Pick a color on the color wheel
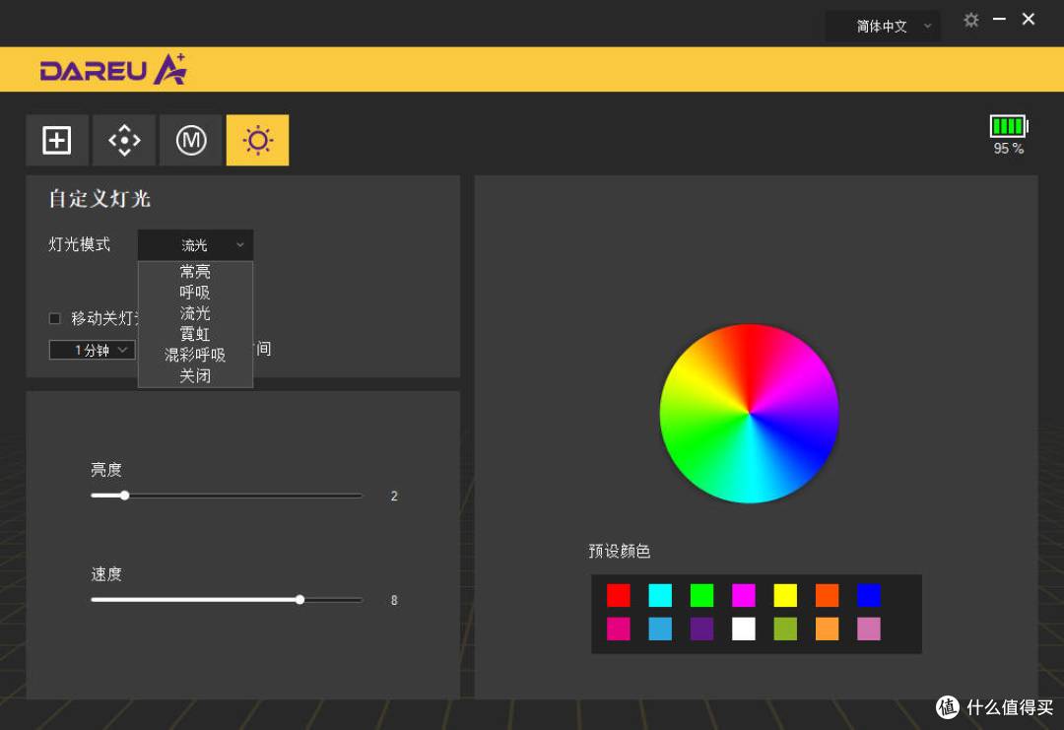 [x=749, y=413]
